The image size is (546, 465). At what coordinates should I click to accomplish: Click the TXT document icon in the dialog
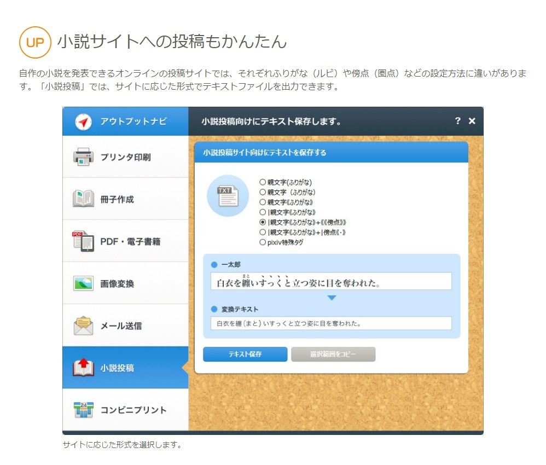tap(228, 196)
